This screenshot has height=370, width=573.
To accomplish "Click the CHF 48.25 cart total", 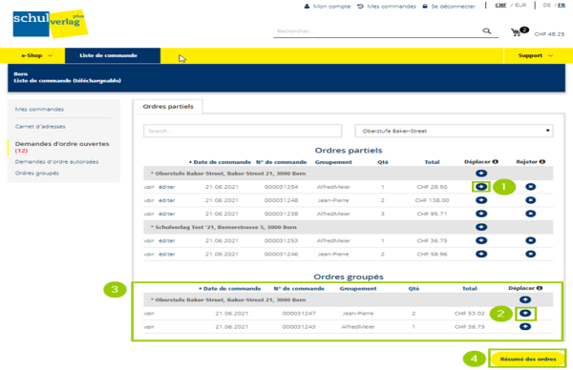I will coord(549,34).
